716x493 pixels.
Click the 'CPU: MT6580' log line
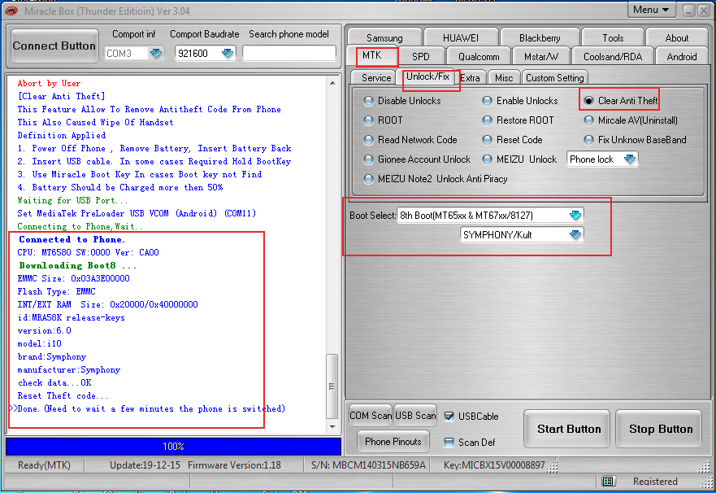point(88,252)
